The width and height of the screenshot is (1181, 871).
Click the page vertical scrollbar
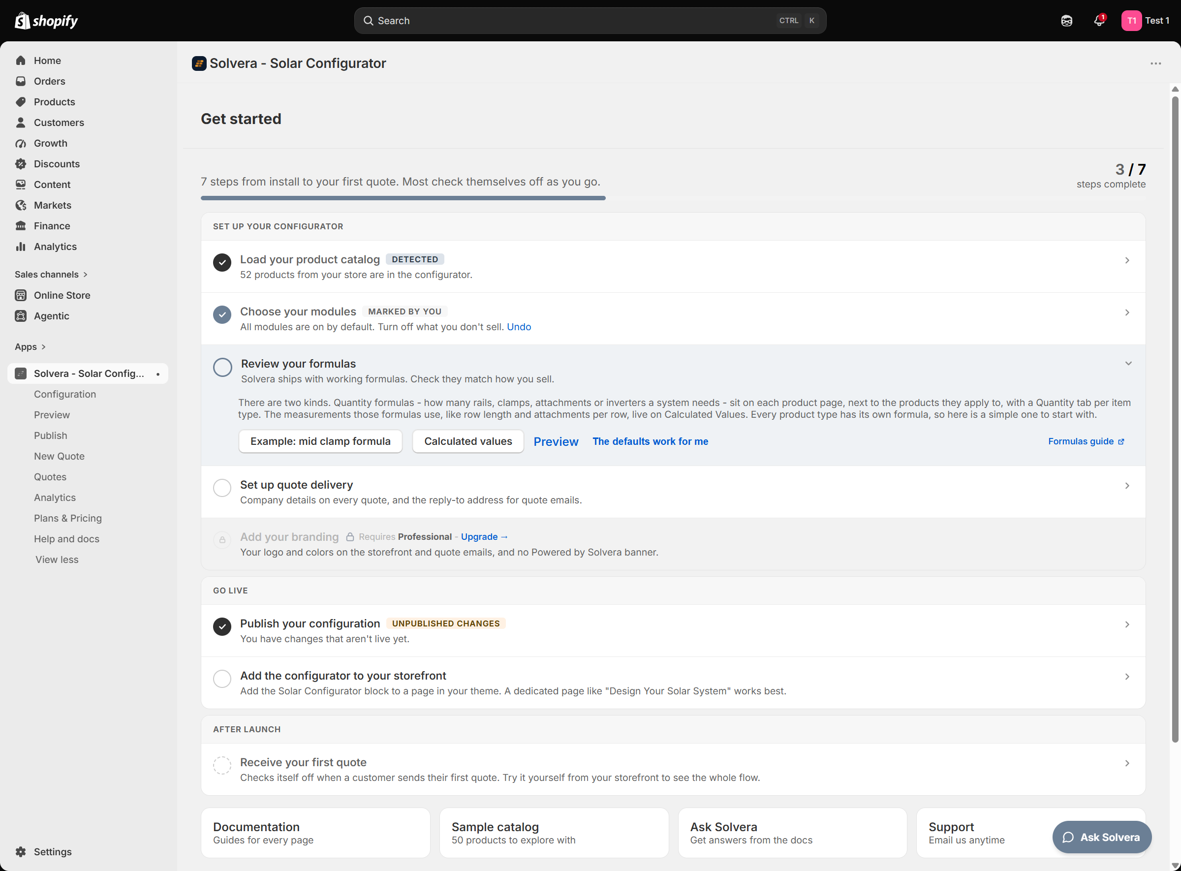coord(1175,420)
